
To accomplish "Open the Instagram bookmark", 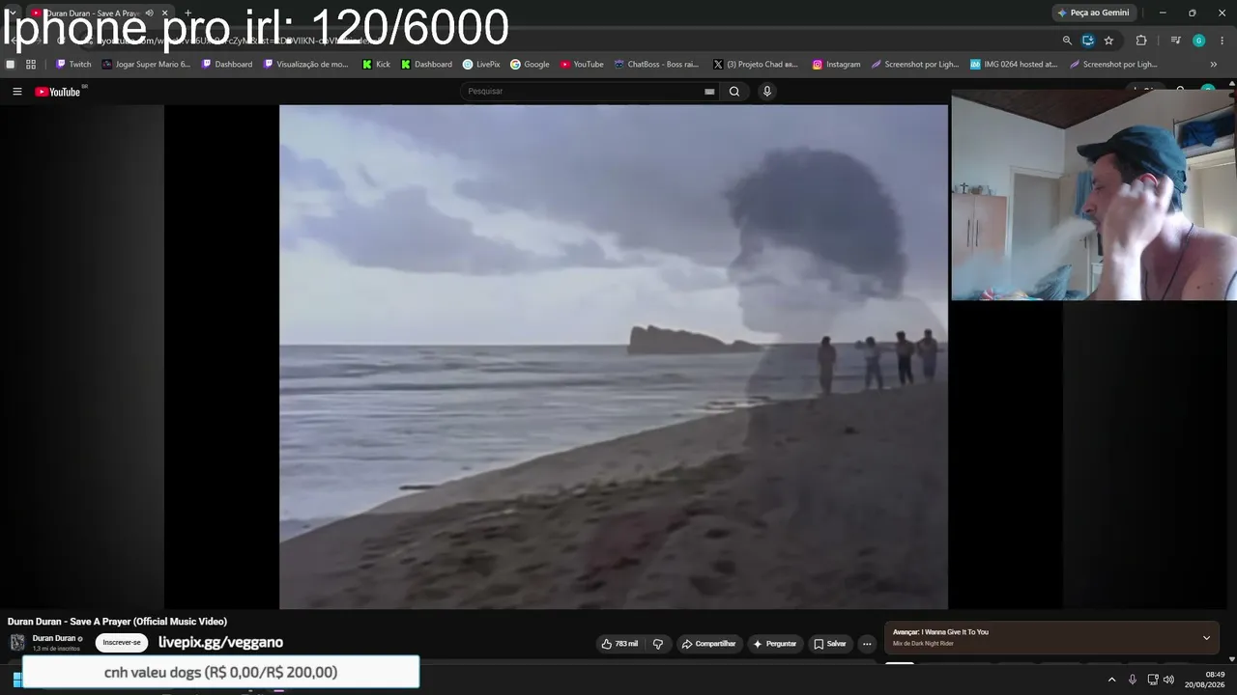I will click(x=836, y=65).
